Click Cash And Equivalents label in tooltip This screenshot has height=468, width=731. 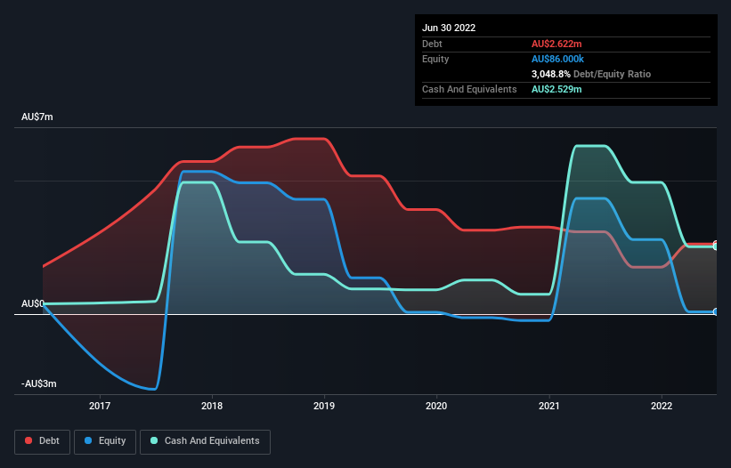(x=469, y=89)
